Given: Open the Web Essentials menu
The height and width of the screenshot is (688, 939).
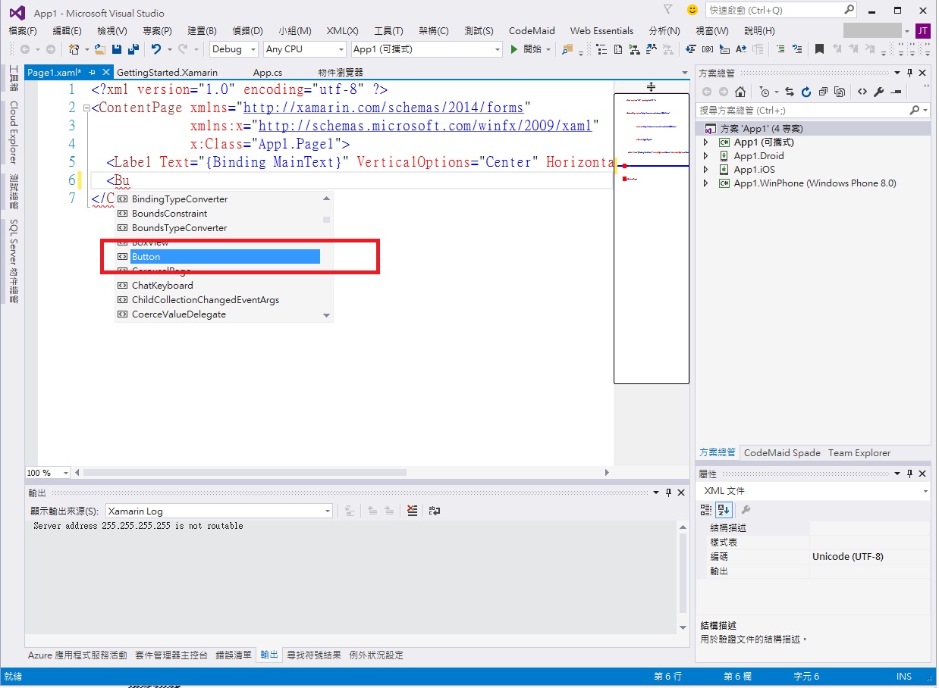Looking at the screenshot, I should [601, 31].
